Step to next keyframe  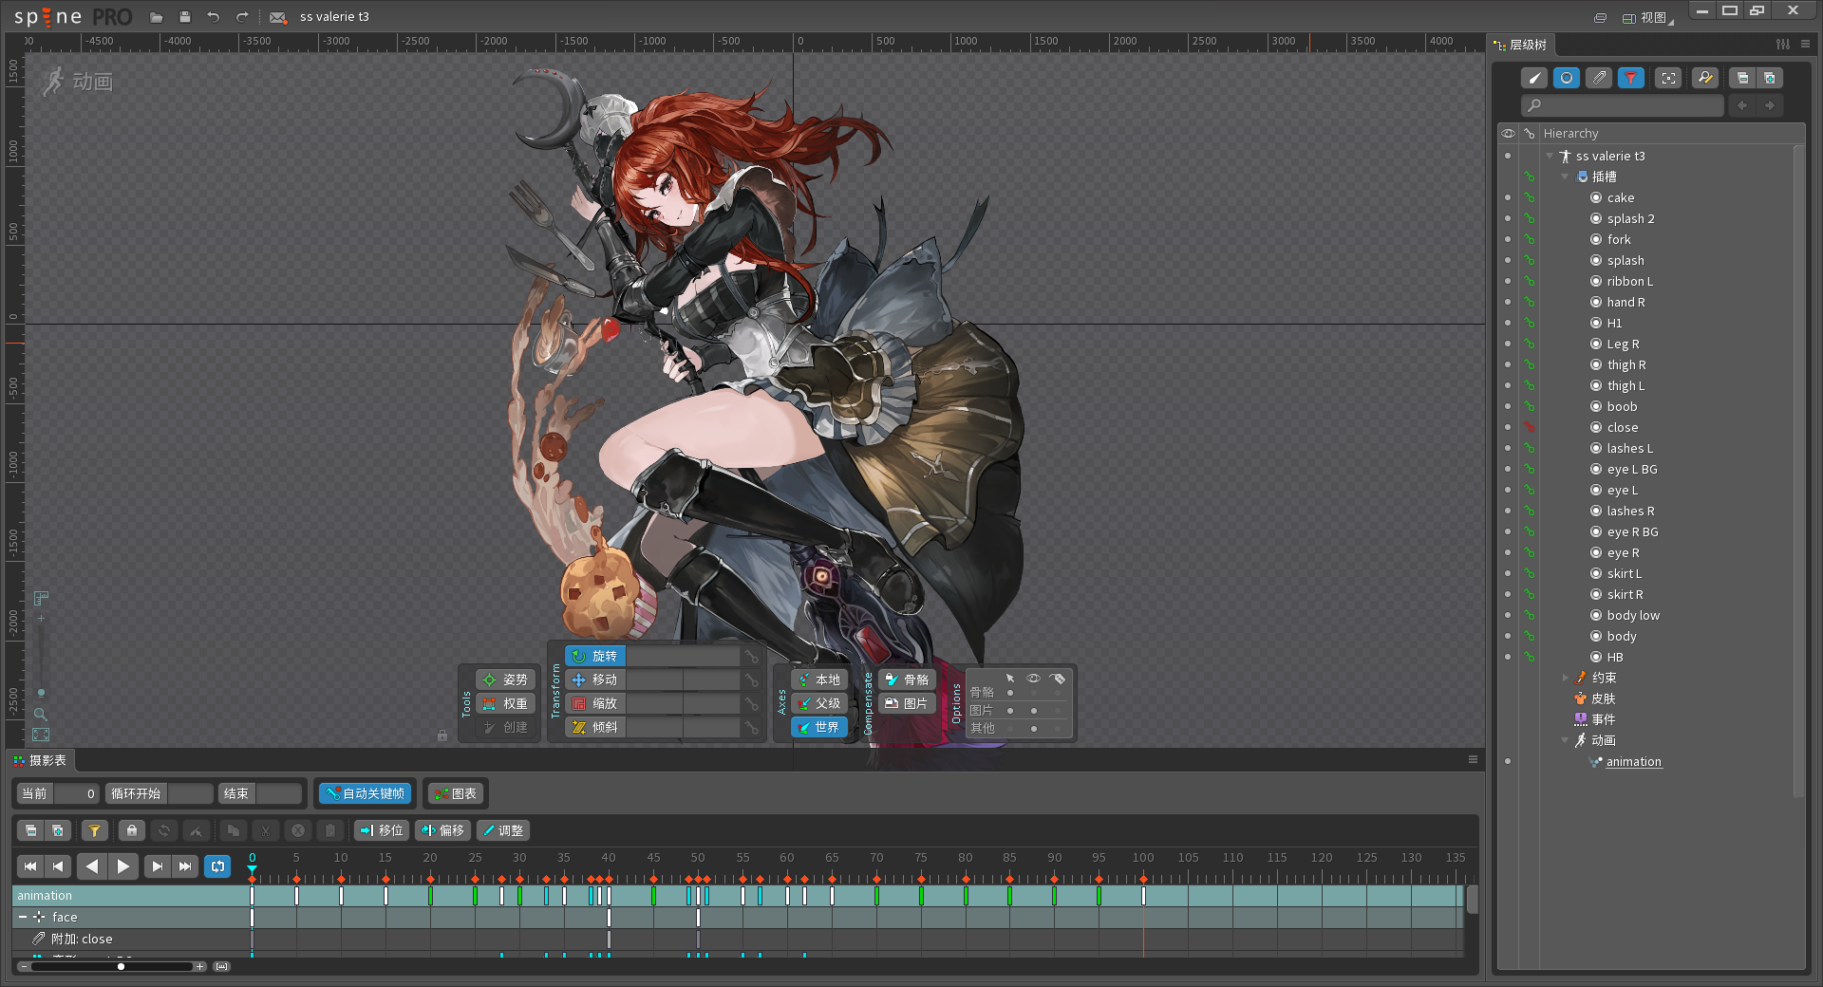(x=157, y=866)
